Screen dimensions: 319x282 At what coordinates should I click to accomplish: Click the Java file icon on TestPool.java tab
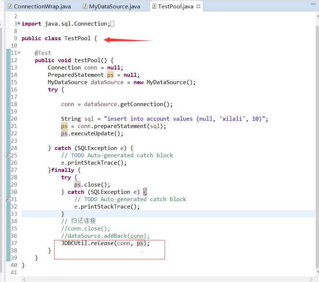point(154,7)
